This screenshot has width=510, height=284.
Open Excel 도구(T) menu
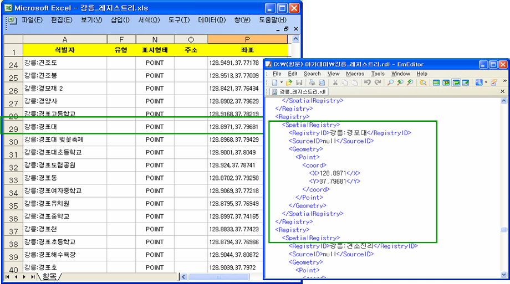point(179,20)
